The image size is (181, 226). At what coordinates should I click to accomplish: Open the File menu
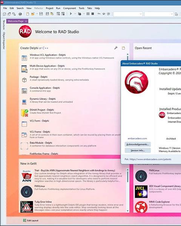coord(5,8)
